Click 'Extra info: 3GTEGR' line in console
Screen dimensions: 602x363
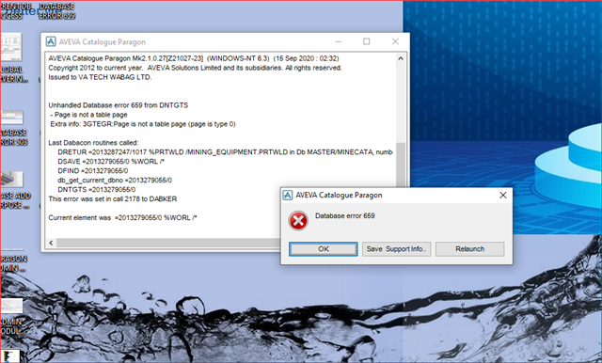point(143,124)
